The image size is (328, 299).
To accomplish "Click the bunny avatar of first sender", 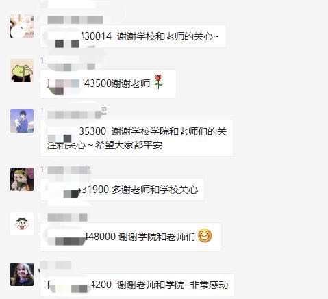I will click(22, 26).
